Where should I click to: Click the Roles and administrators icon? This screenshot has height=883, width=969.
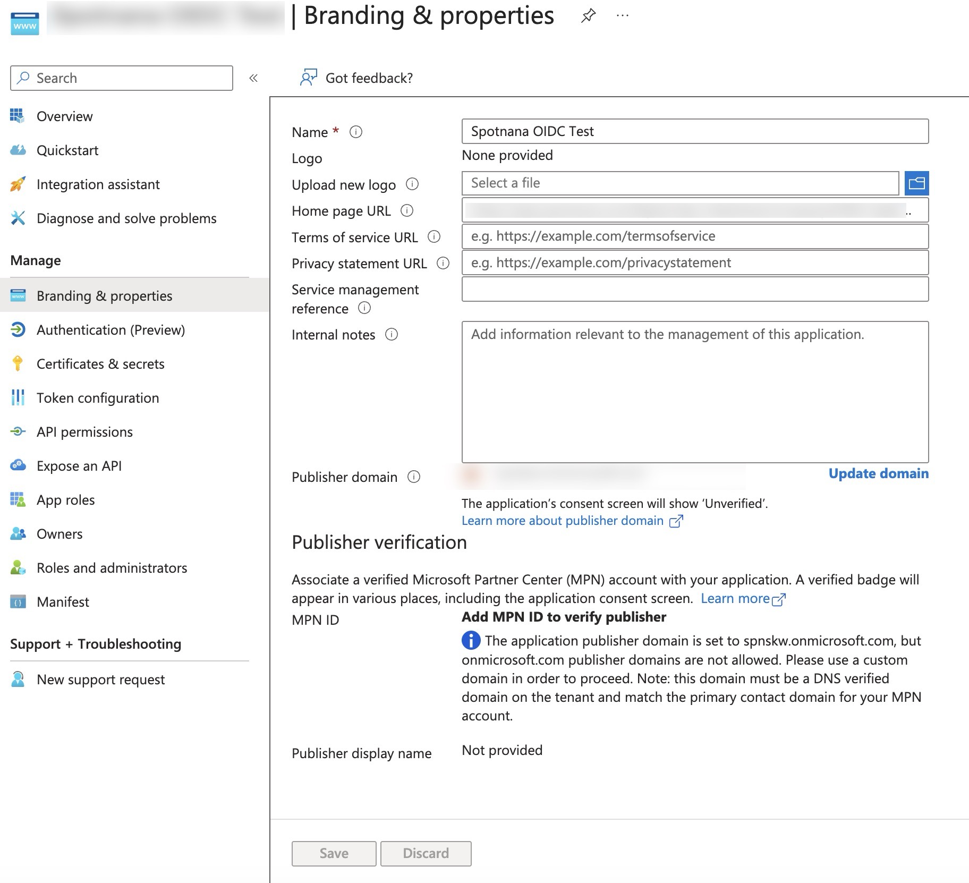(18, 567)
